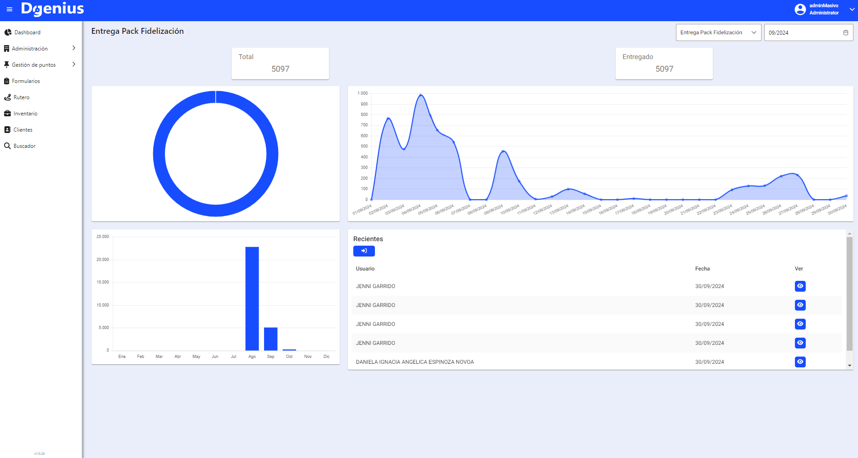Click the Buscador magnifier icon
858x458 pixels.
(x=7, y=146)
